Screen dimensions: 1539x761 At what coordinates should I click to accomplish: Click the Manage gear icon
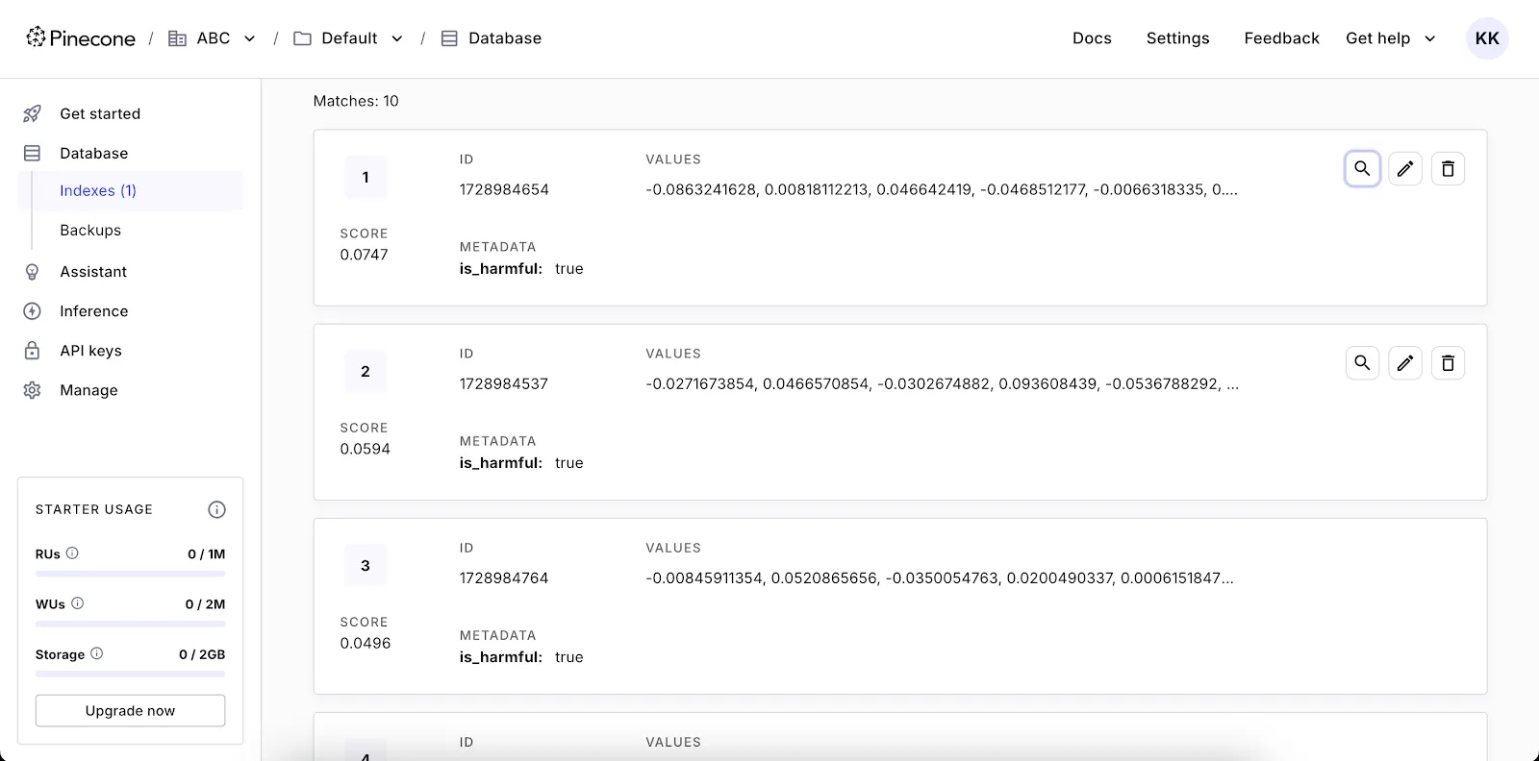pos(32,390)
